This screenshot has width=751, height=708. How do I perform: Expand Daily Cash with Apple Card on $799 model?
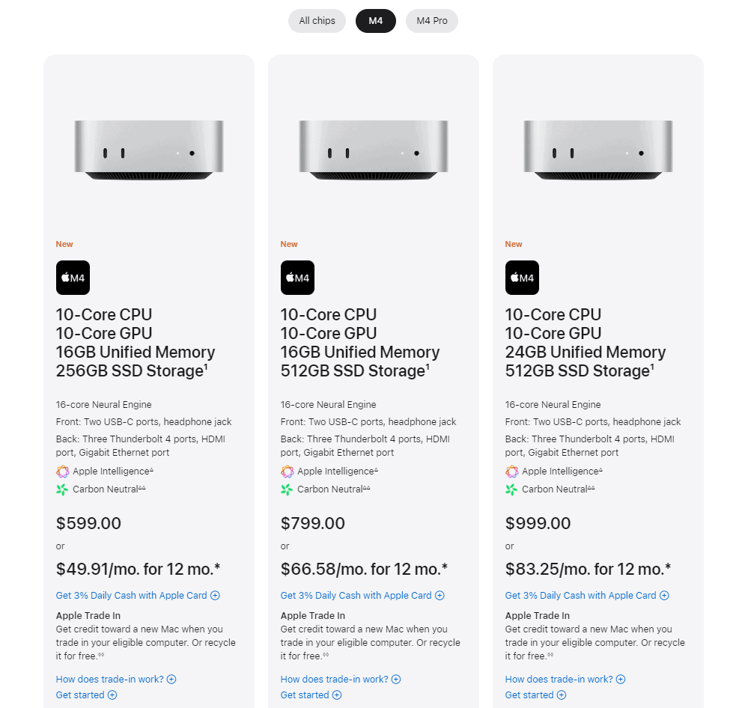[x=362, y=596]
